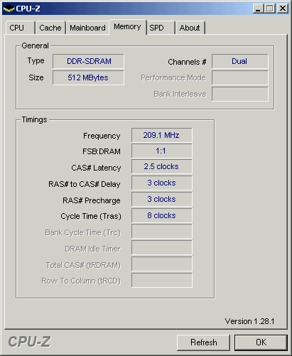Click the RAS# to CAS# Delay value
The height and width of the screenshot is (356, 292).
(x=162, y=183)
